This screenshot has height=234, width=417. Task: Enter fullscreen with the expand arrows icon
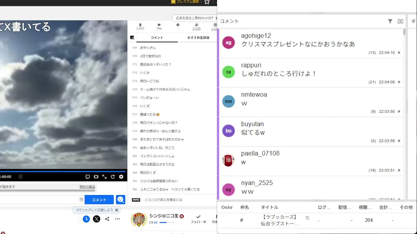104,177
